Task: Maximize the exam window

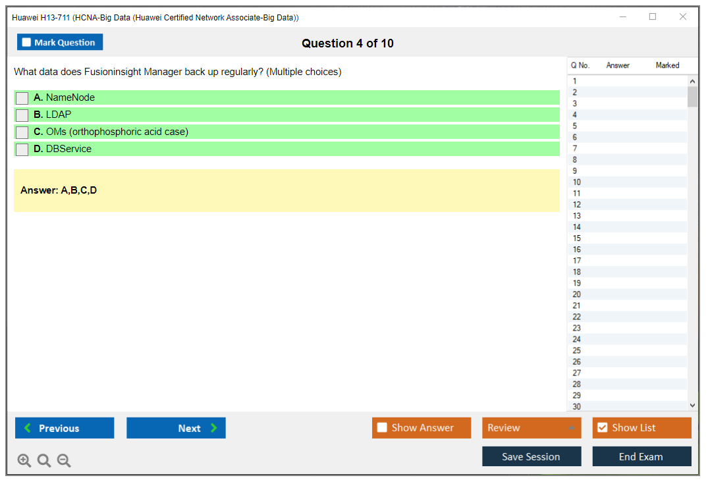Action: 653,17
